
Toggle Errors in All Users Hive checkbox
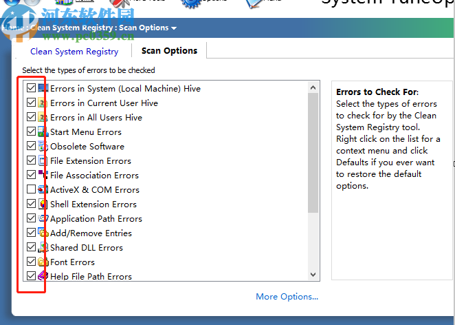click(x=31, y=117)
